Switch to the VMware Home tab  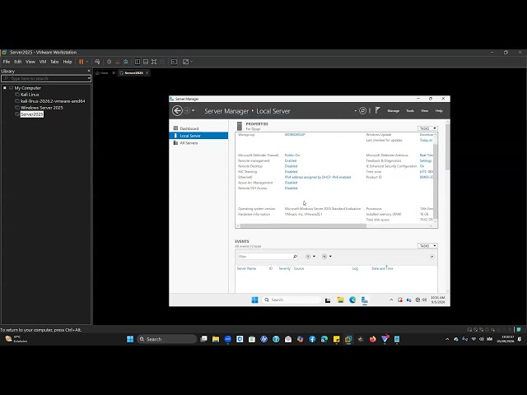[104, 73]
